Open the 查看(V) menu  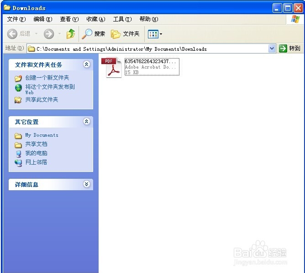point(69,19)
